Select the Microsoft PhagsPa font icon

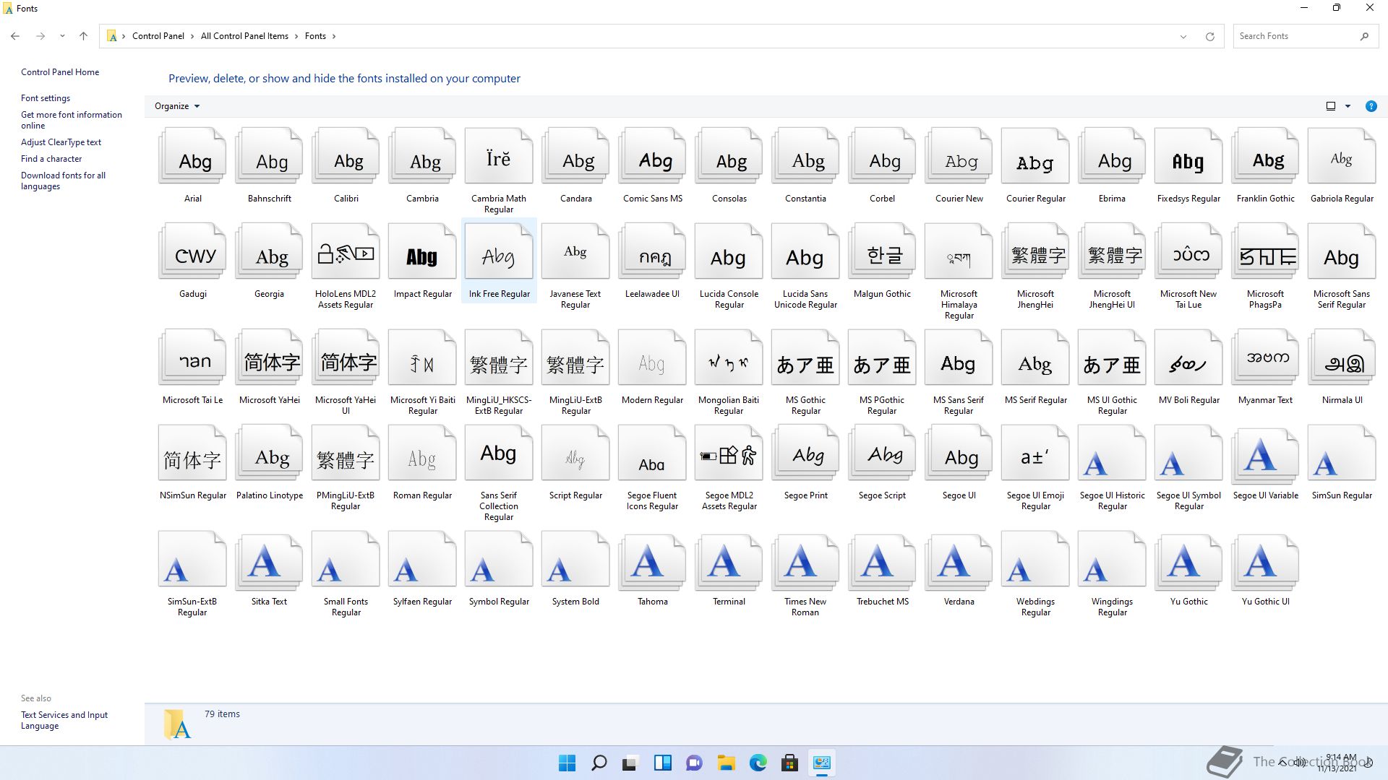pyautogui.click(x=1266, y=251)
